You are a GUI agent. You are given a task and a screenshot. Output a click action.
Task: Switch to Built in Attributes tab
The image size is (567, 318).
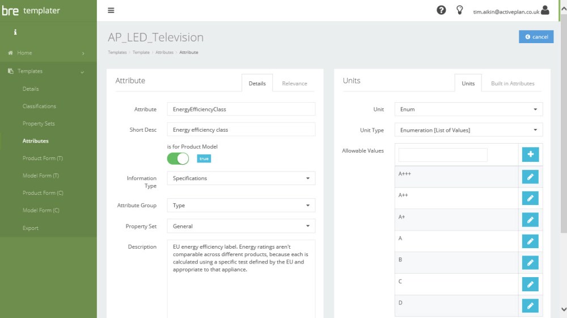pos(513,83)
